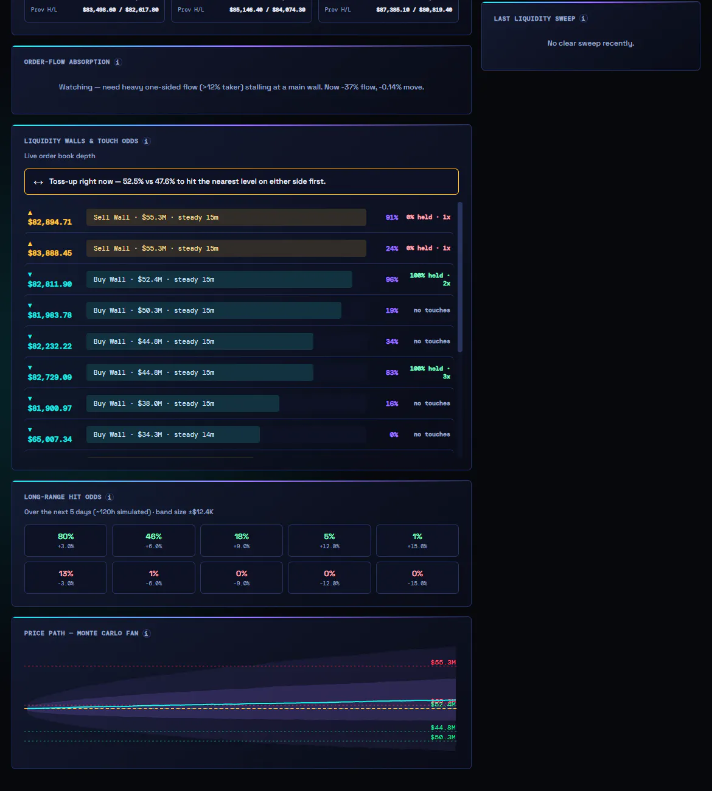The image size is (712, 791).
Task: Click the 0% -12.0% odds card
Action: (x=329, y=577)
